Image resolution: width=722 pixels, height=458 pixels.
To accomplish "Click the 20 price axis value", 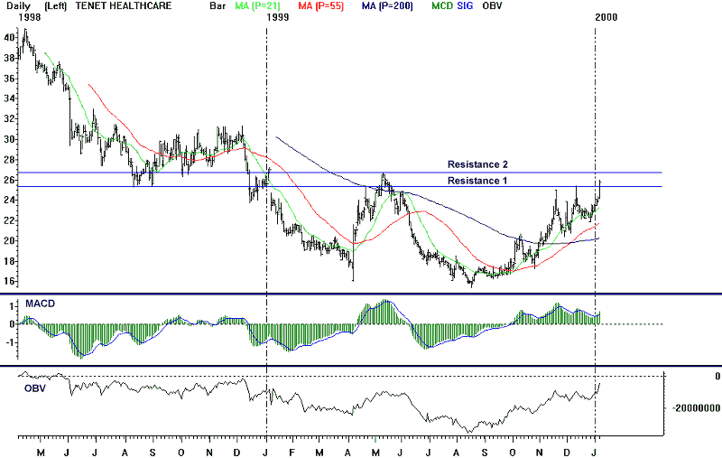I will pyautogui.click(x=9, y=240).
